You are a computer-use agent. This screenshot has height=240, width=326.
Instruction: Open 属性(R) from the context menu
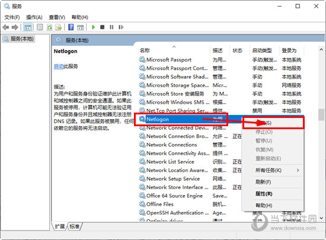(x=264, y=194)
